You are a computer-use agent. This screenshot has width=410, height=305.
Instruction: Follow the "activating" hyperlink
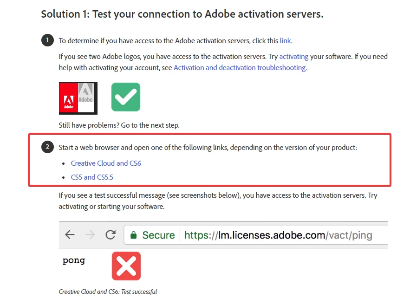point(293,57)
